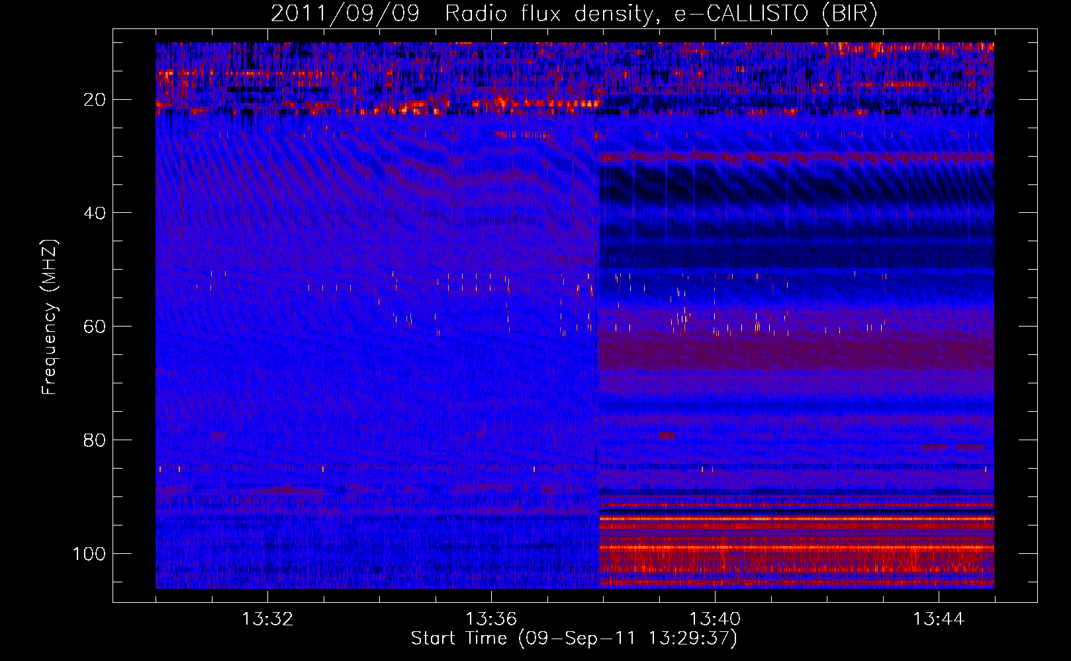Click the time tick label '13:40'
1071x661 pixels.
715,619
